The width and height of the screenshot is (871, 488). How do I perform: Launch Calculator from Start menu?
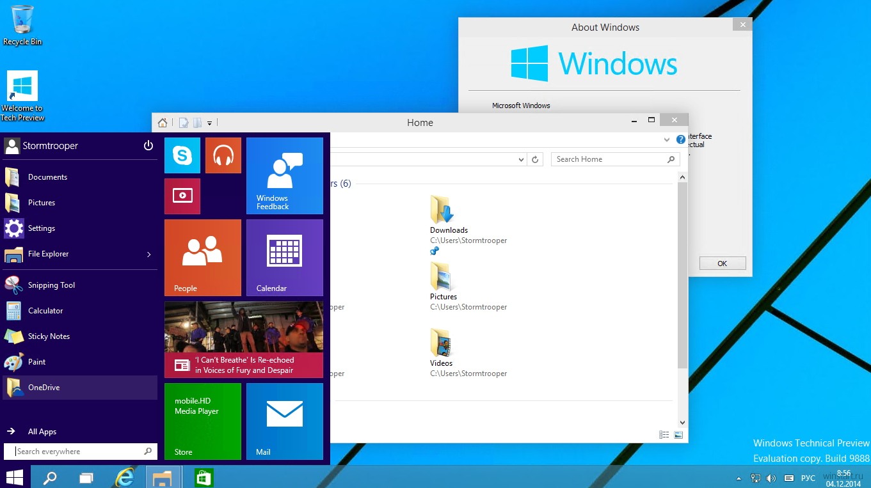point(80,311)
